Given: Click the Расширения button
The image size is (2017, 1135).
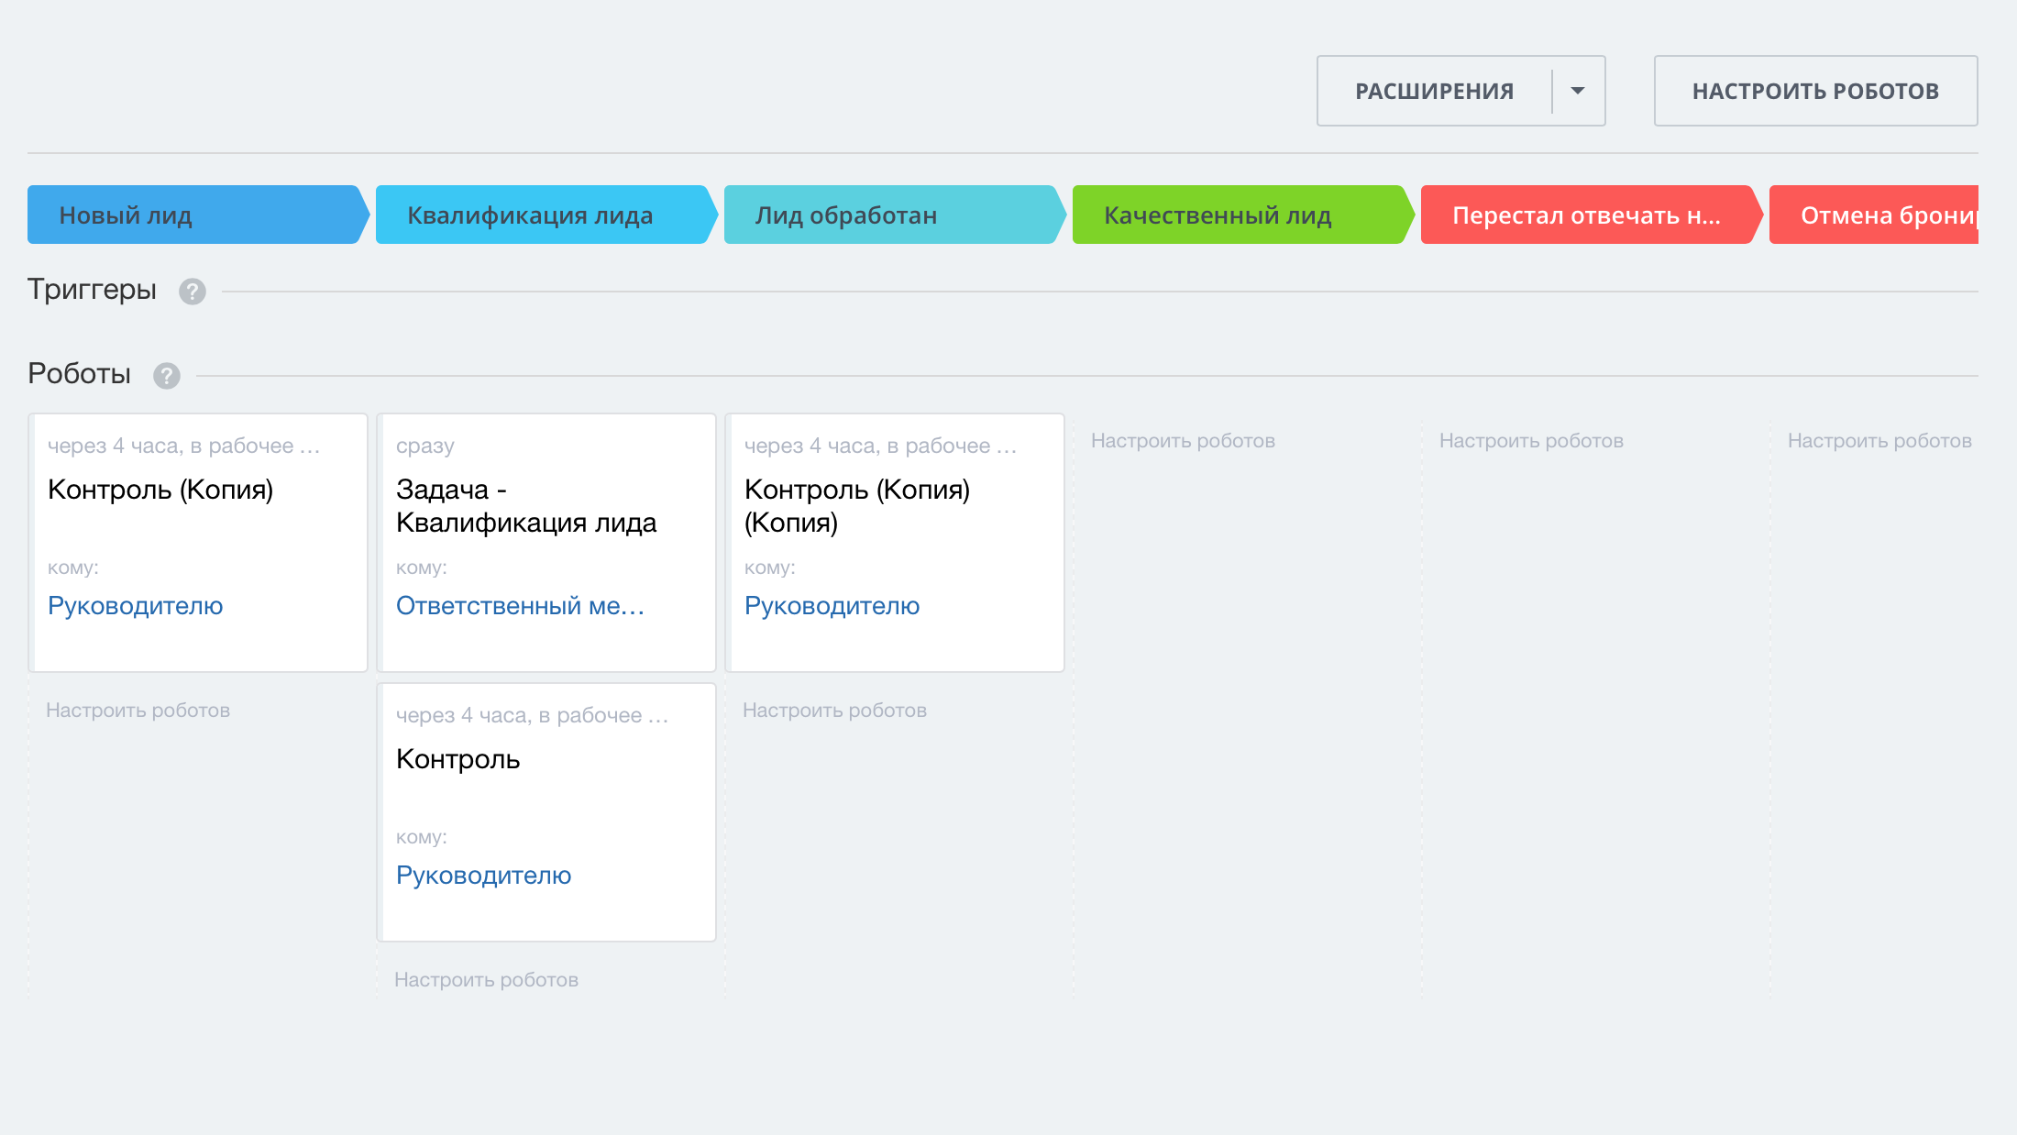Looking at the screenshot, I should pyautogui.click(x=1434, y=91).
